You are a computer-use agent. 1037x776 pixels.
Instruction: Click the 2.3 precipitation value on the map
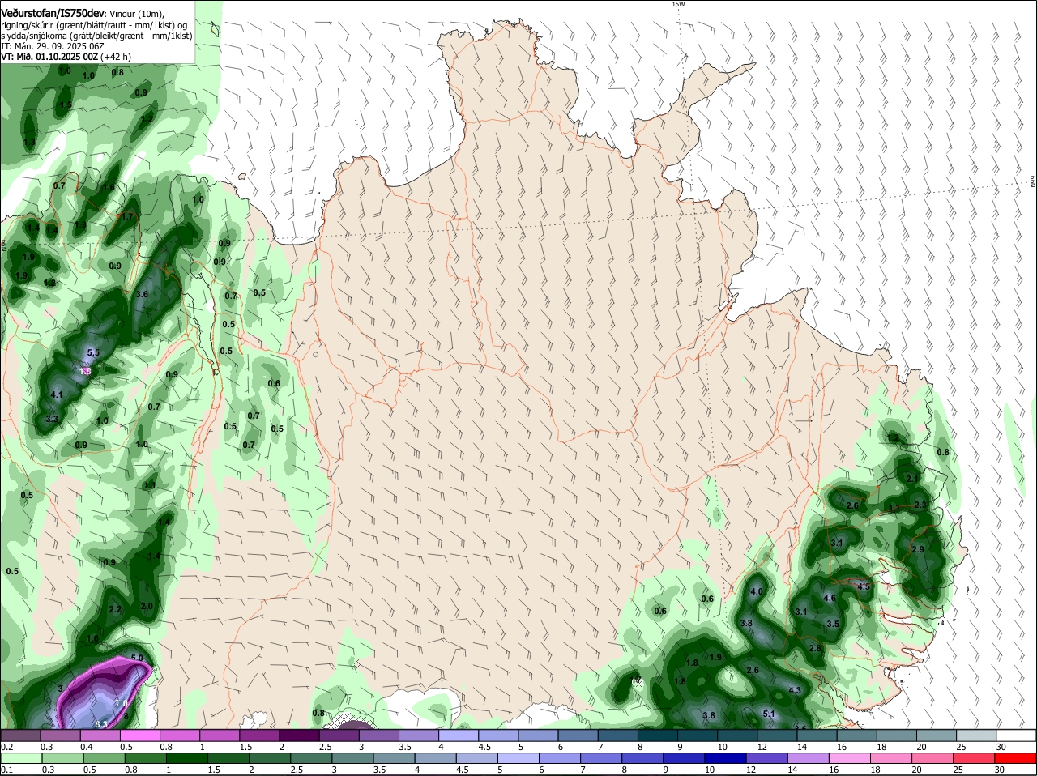pos(920,505)
